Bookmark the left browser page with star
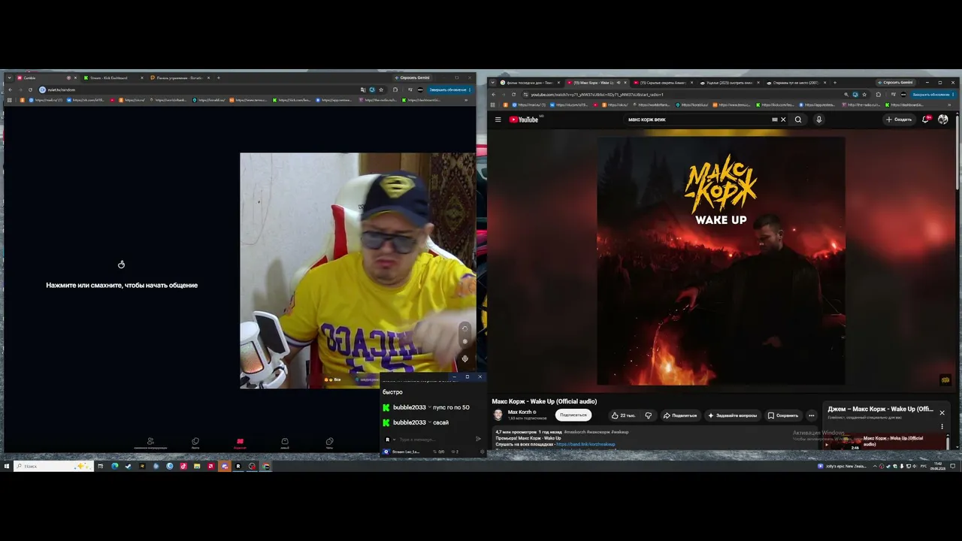 pos(381,89)
